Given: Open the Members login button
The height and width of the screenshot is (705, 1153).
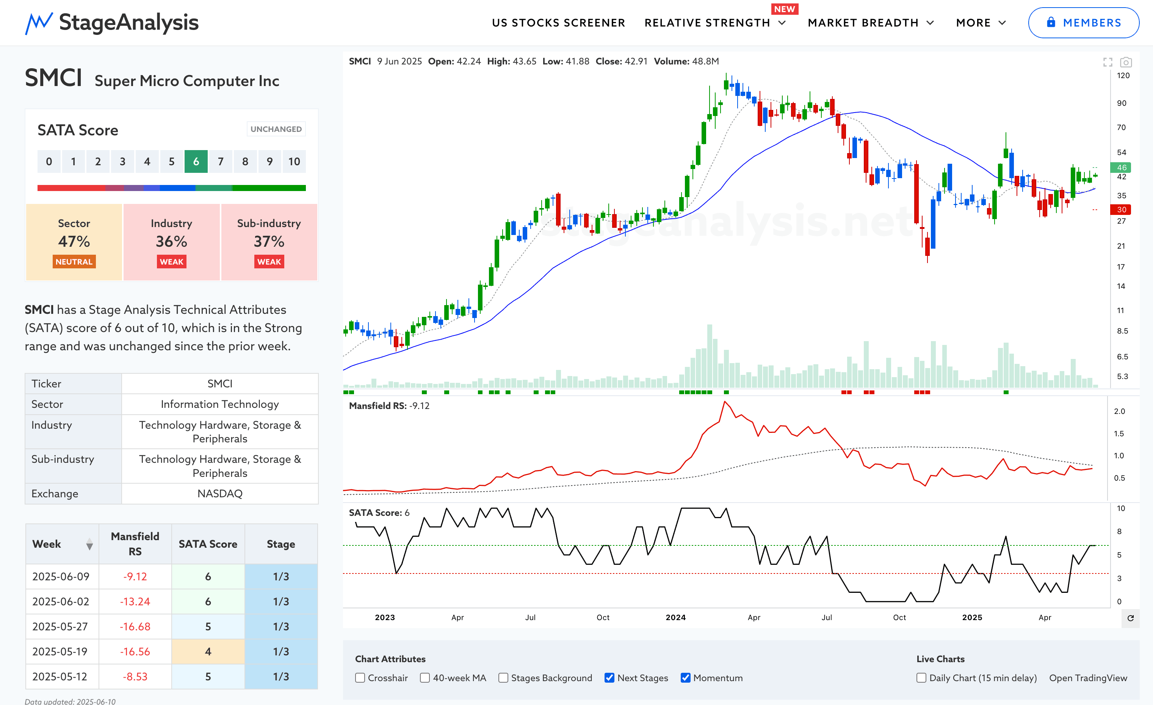Looking at the screenshot, I should 1083,22.
